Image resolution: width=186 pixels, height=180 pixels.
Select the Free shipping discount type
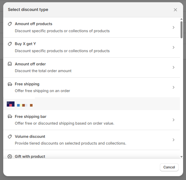[92, 88]
